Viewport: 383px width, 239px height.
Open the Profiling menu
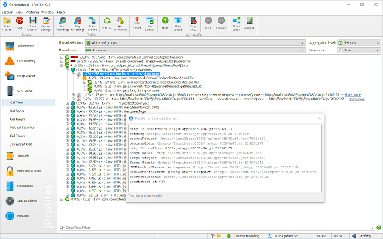click(32, 12)
